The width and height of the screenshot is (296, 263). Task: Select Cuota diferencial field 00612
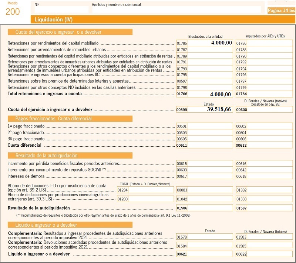(x=270, y=145)
